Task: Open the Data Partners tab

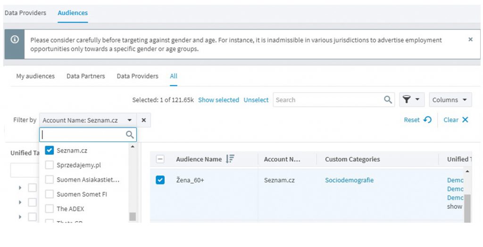Action: click(86, 76)
